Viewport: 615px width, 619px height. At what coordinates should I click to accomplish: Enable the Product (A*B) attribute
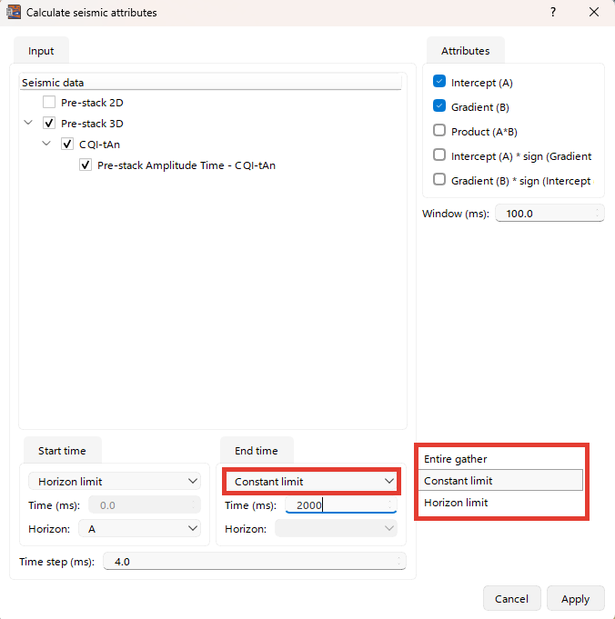pyautogui.click(x=439, y=130)
